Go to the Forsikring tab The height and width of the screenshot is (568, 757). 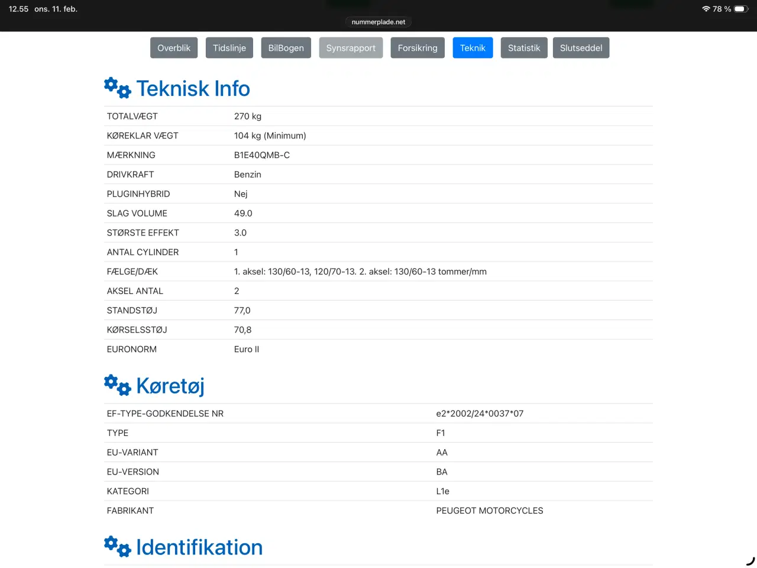point(418,48)
